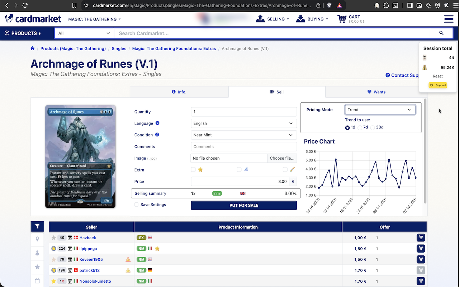Enable the foil star extra checkbox

click(x=193, y=170)
